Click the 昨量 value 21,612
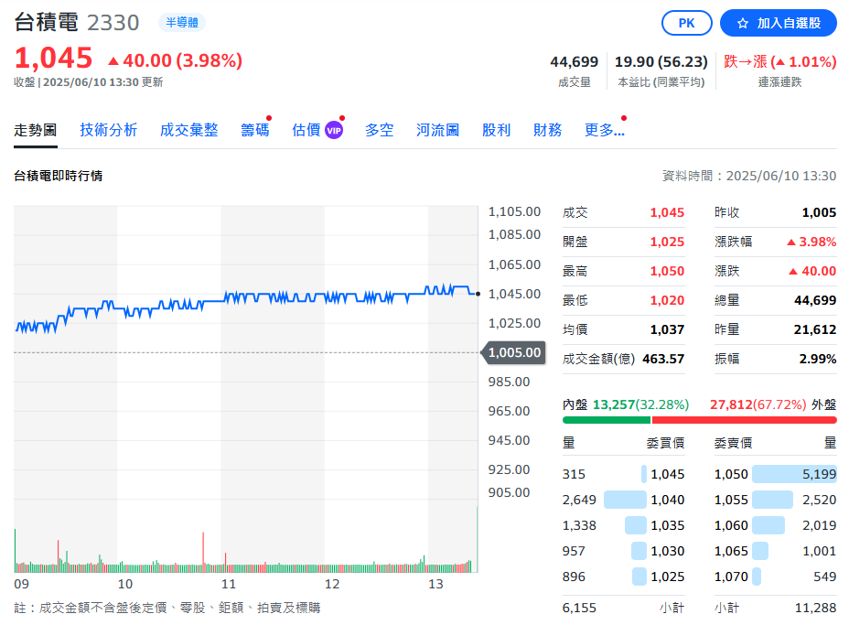This screenshot has height=625, width=849. point(815,329)
